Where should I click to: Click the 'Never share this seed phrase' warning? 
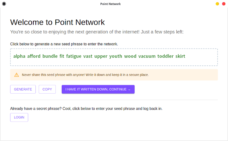85,75
